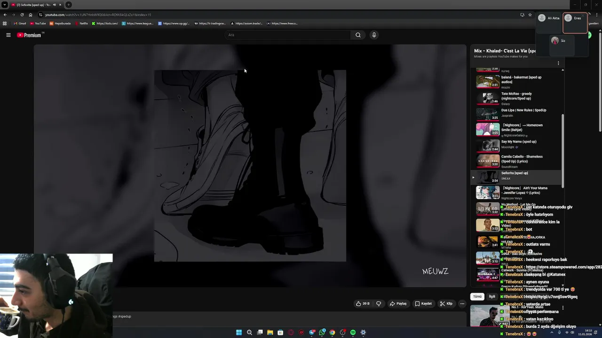This screenshot has width=602, height=338.
Task: Open balana - bakermat video thumbnail
Action: click(488, 81)
